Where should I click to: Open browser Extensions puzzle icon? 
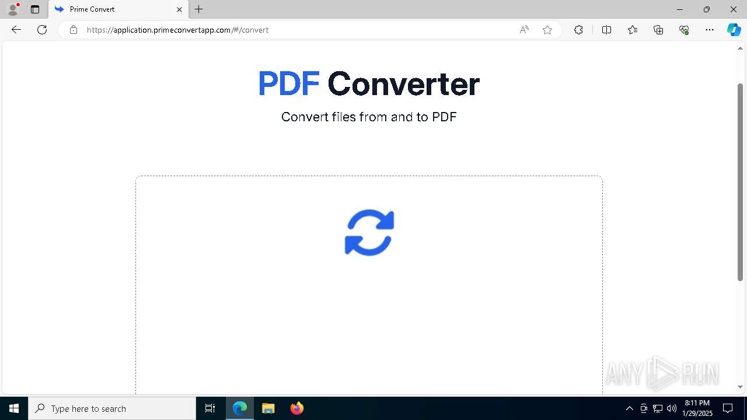578,30
